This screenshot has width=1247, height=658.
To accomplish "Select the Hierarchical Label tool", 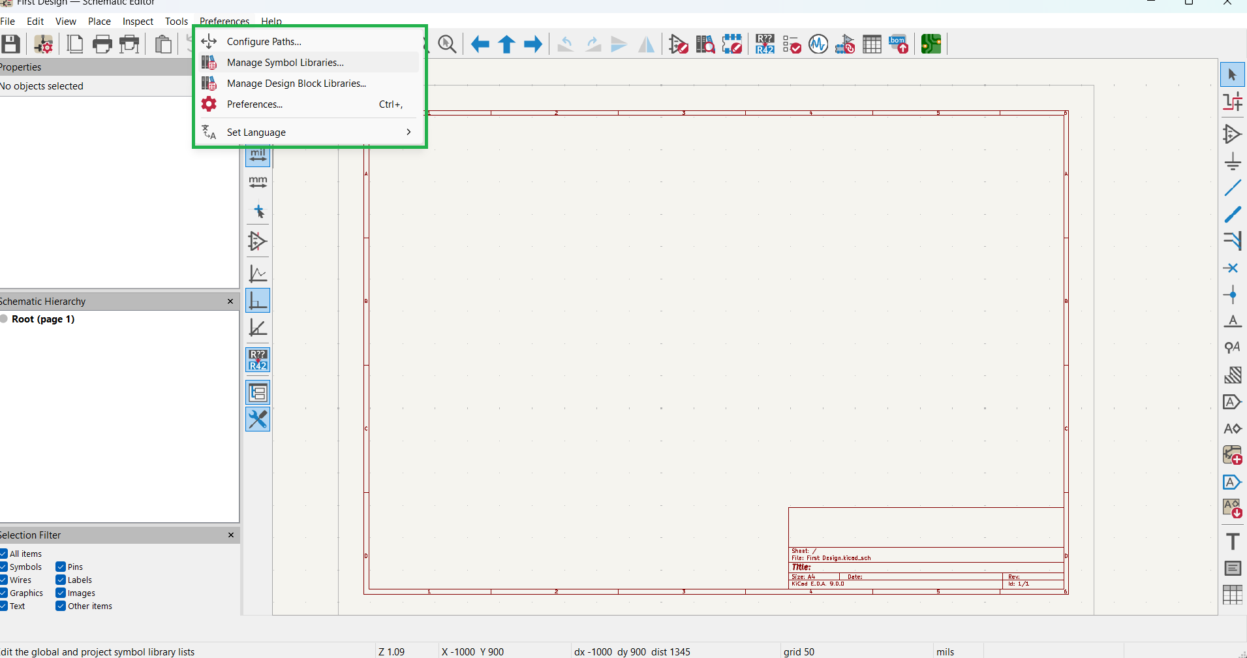I will tap(1233, 428).
